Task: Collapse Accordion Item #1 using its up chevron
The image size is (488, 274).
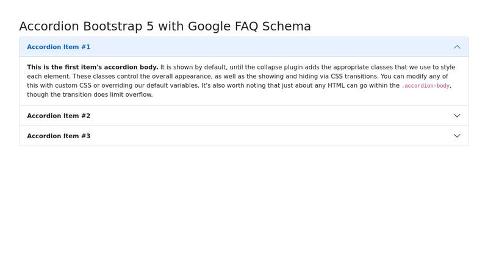Action: (457, 47)
